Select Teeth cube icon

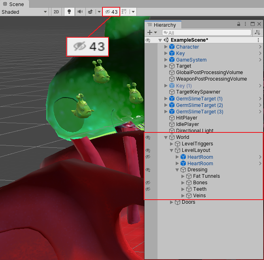pos(189,189)
